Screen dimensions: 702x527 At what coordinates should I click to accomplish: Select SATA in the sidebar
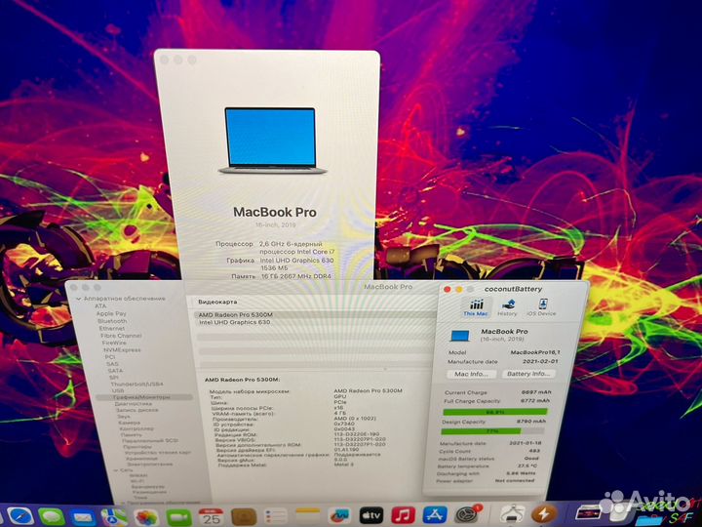(115, 371)
